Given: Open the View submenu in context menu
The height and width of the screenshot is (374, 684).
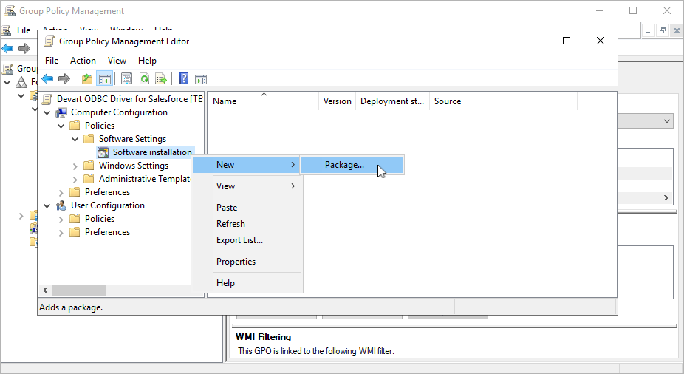Looking at the screenshot, I should 247,186.
